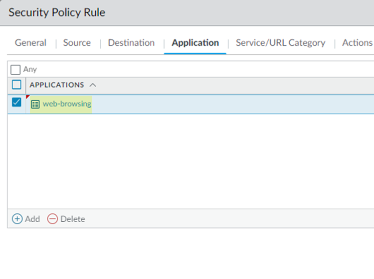The width and height of the screenshot is (374, 279).
Task: Click the red modified-marker corner on web-browsing row
Action: (27, 97)
